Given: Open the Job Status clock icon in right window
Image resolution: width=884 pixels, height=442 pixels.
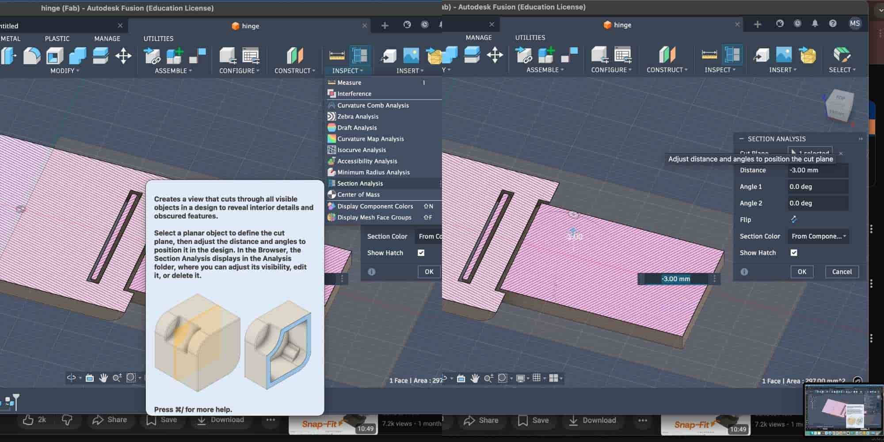Looking at the screenshot, I should (797, 24).
